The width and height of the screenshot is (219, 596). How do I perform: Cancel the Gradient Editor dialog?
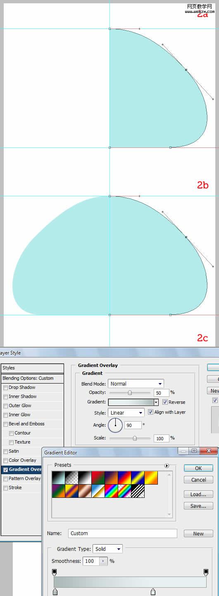(198, 480)
